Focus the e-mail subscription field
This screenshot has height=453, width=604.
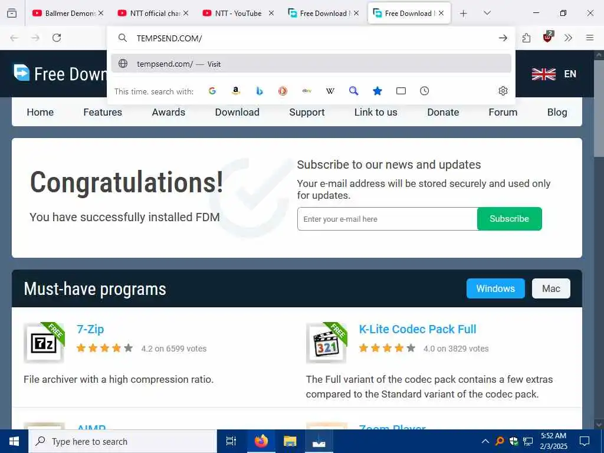click(x=387, y=219)
